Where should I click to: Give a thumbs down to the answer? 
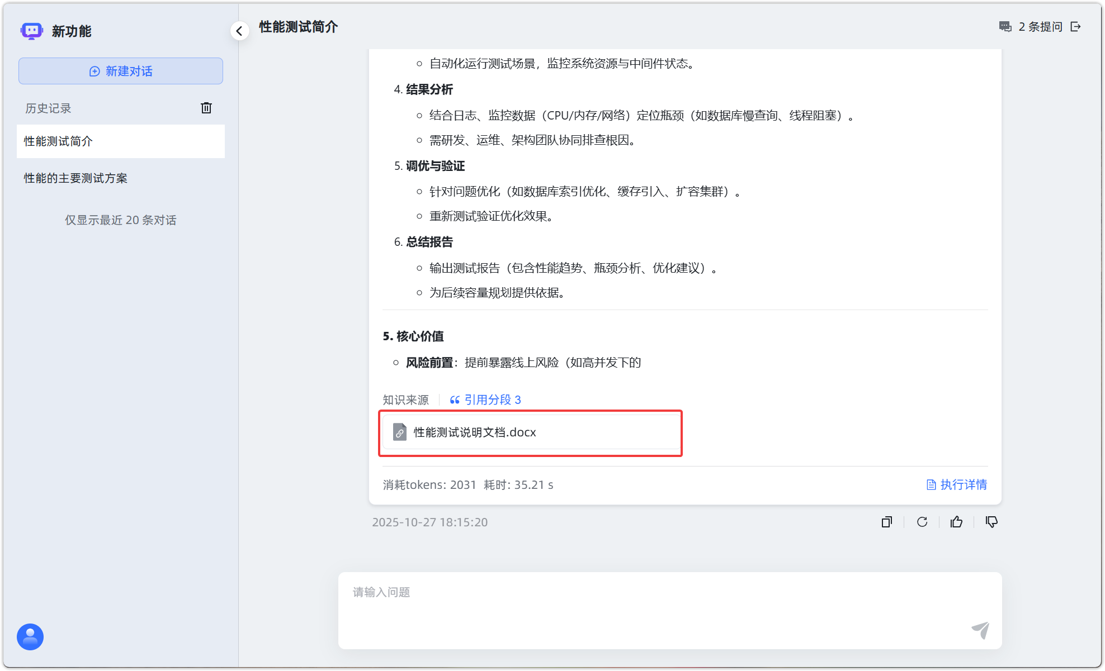click(x=991, y=522)
